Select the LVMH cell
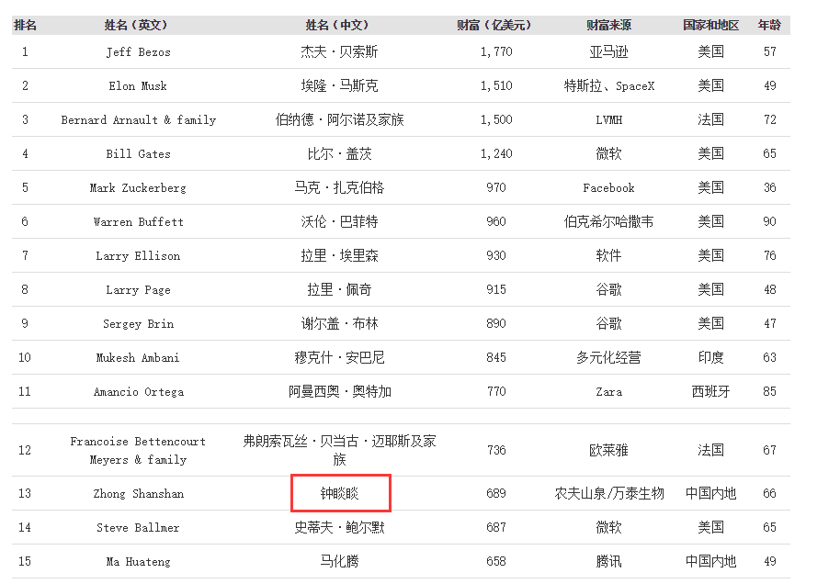 (608, 120)
